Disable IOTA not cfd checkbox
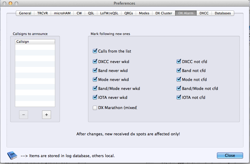This screenshot has height=164, width=250. pos(179,97)
